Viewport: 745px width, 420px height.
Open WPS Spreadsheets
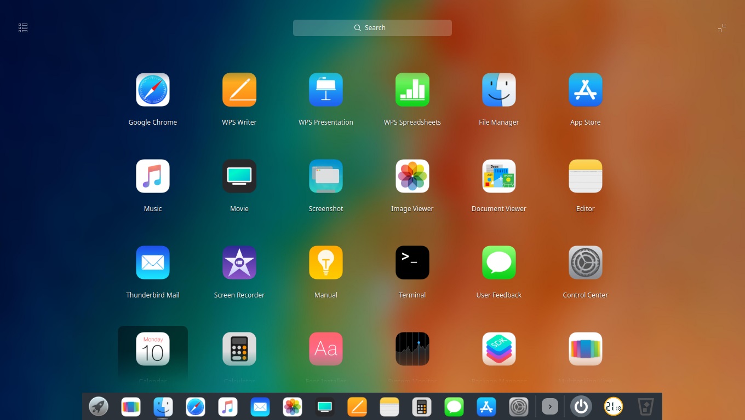(x=412, y=90)
